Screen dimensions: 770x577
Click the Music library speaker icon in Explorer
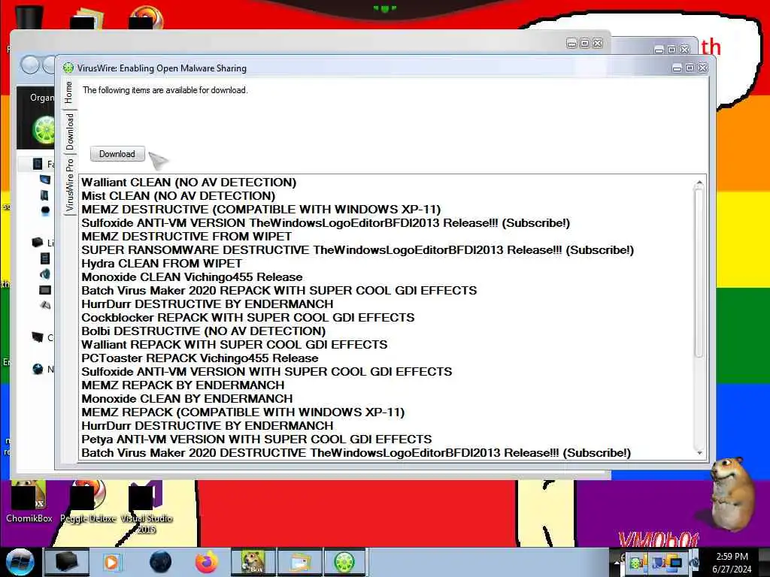(44, 273)
